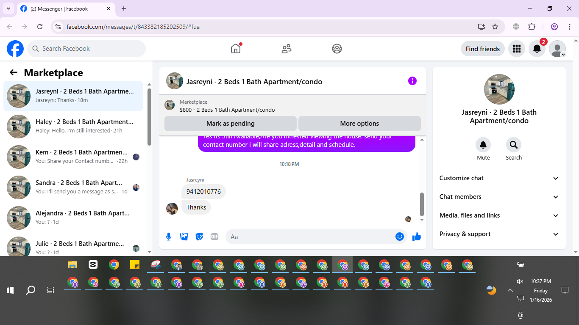
Task: Bookmark this page with star icon
Action: click(x=495, y=27)
